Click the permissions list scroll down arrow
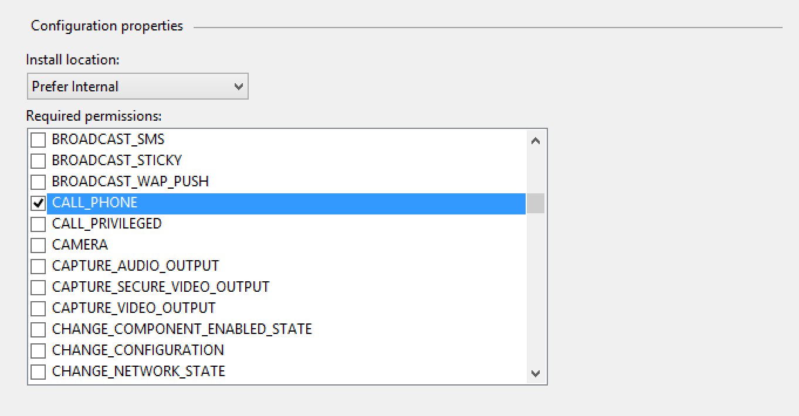The width and height of the screenshot is (799, 416). (x=535, y=373)
